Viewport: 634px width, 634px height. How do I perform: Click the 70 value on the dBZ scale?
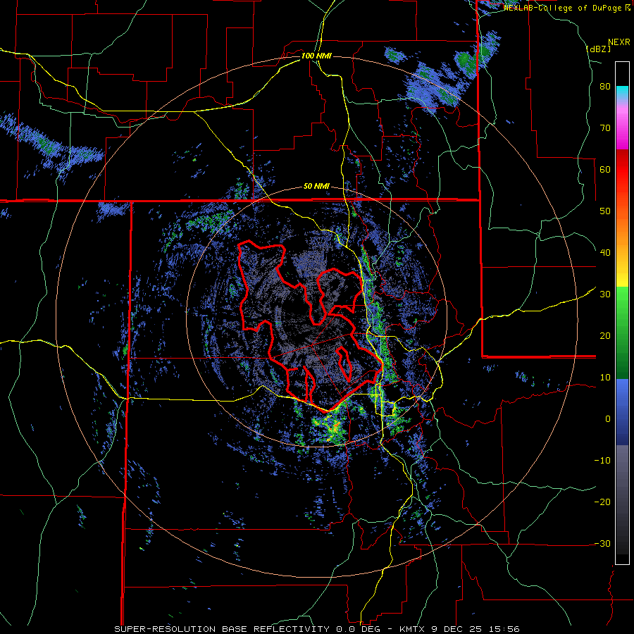(605, 128)
